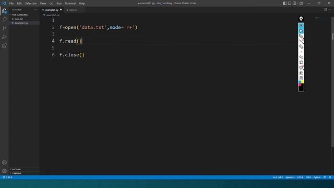Click the Ln 4, Col cursor position indicator
This screenshot has height=188, width=334.
pyautogui.click(x=278, y=178)
